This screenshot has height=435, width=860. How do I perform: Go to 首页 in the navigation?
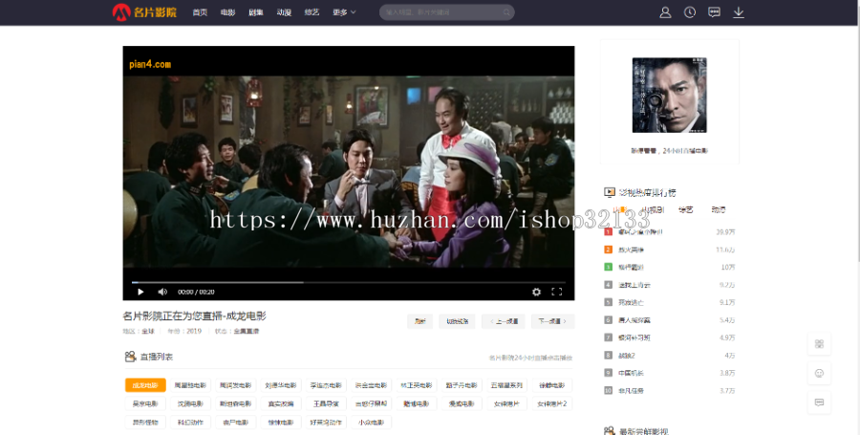click(x=200, y=12)
